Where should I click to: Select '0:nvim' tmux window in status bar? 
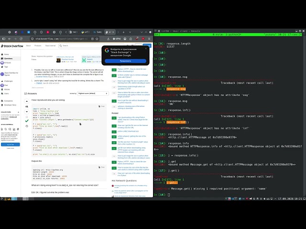click(x=218, y=35)
